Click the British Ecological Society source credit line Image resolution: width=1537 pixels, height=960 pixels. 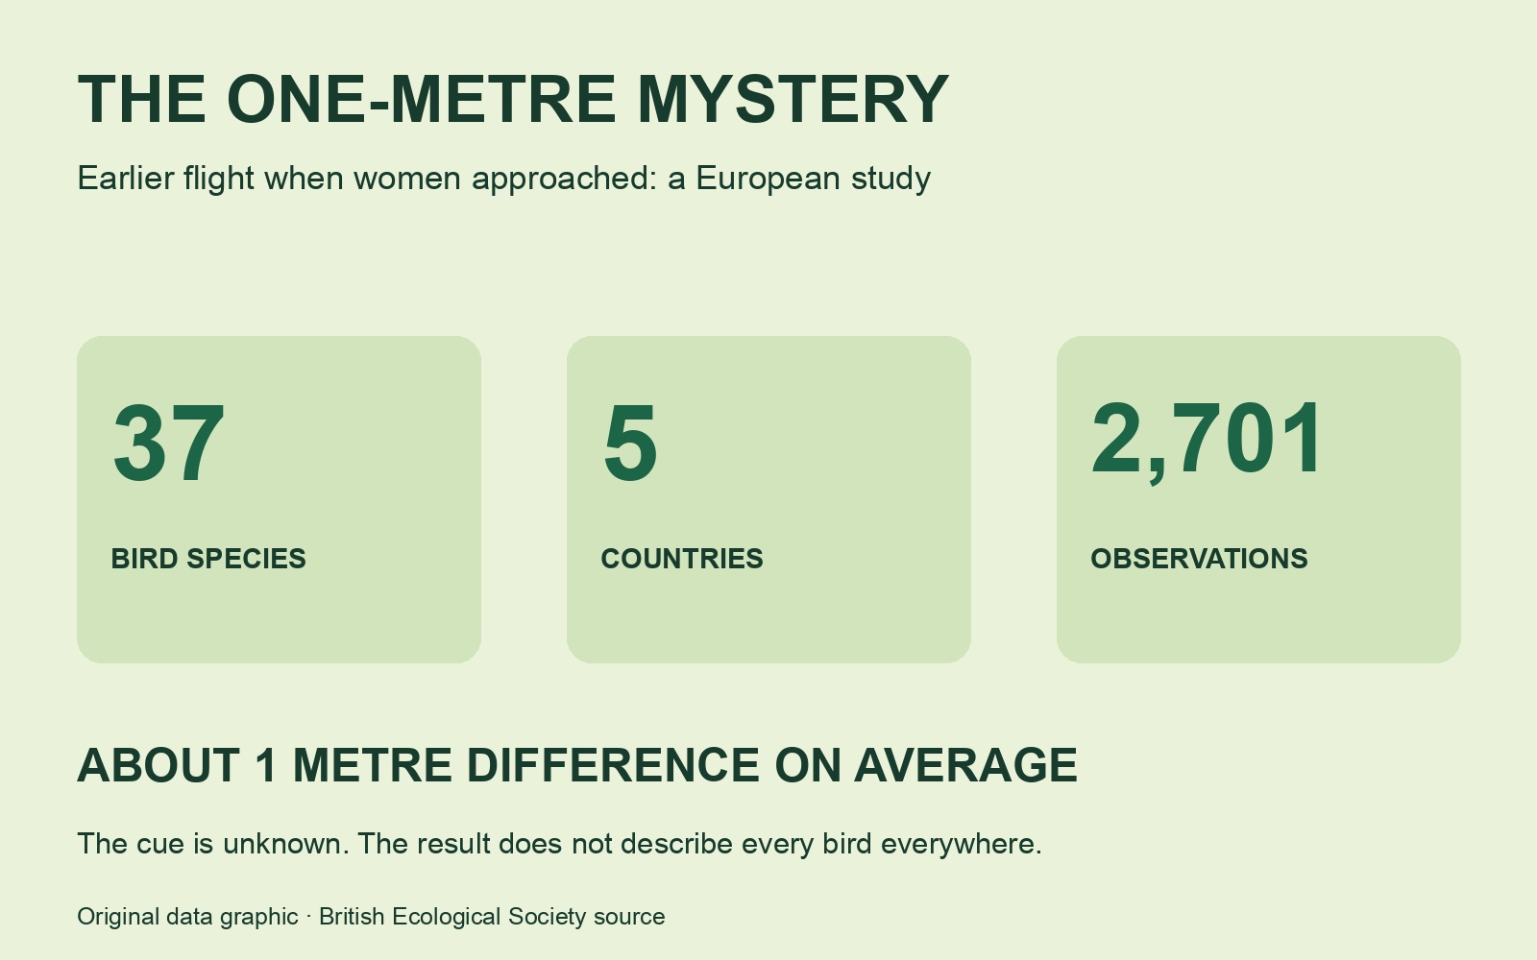pyautogui.click(x=371, y=917)
